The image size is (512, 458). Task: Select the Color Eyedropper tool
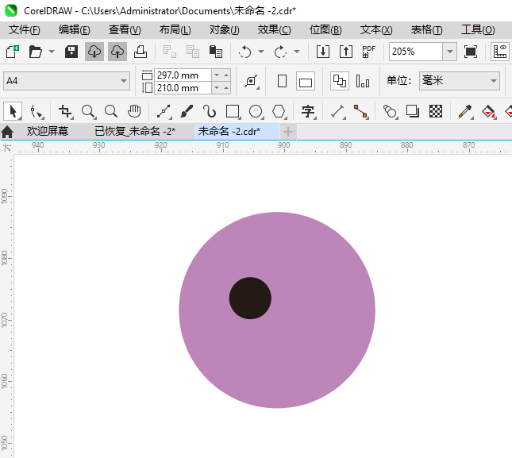pos(465,111)
